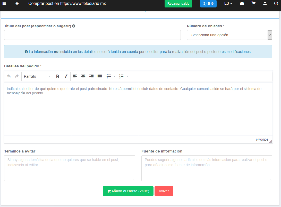
Task: Insert a bulleted list
Action: 109,76
